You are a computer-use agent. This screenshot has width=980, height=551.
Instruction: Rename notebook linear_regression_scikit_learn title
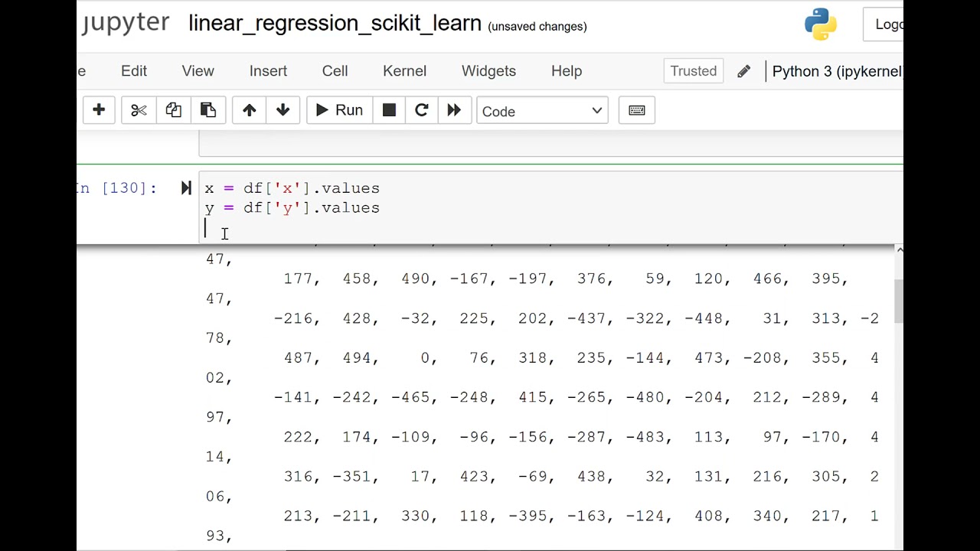(335, 24)
